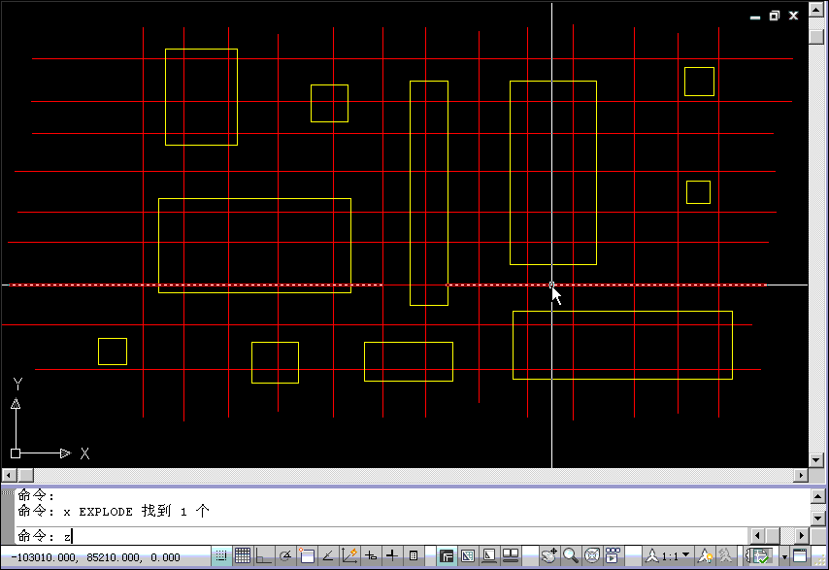Click the drawing vertical scrollbar thumb
The width and height of the screenshot is (829, 570).
point(816,37)
